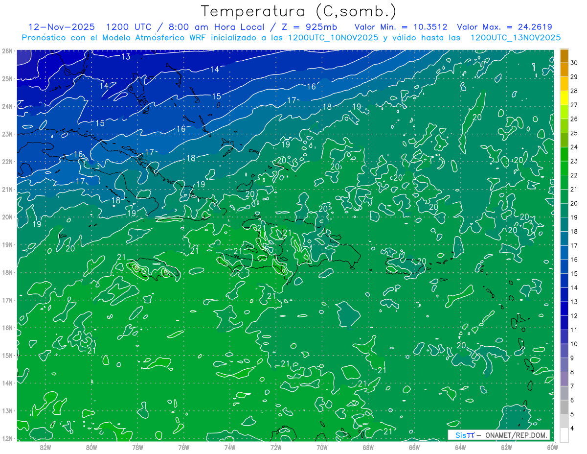Click the '19N' latitude axis label
Image resolution: width=587 pixels, height=454 pixels.
pos(7,244)
